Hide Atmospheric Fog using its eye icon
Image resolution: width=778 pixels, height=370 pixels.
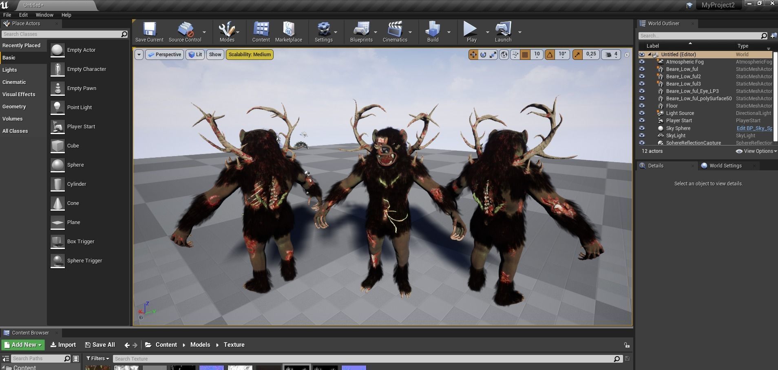click(x=642, y=62)
